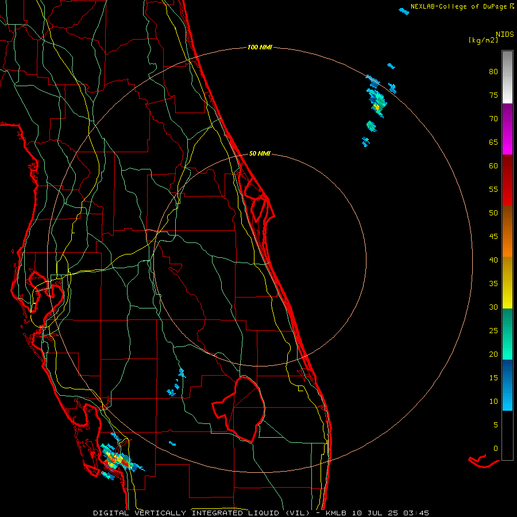Click the 45 value on the color scale
The width and height of the screenshot is (517, 517).
click(x=493, y=237)
